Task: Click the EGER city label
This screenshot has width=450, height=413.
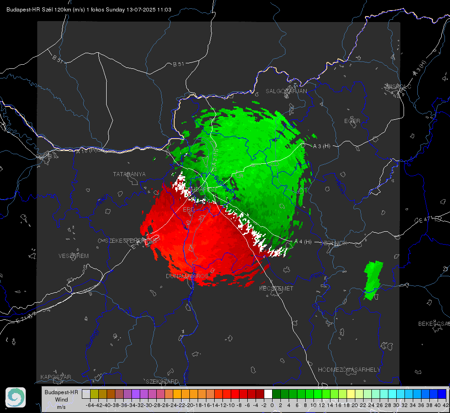Action: 352,121
